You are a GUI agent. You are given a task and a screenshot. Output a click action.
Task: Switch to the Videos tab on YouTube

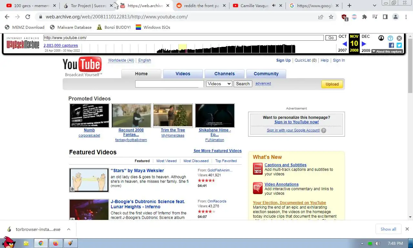183,74
